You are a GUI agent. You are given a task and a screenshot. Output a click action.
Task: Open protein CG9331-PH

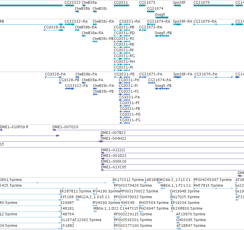click(x=129, y=80)
